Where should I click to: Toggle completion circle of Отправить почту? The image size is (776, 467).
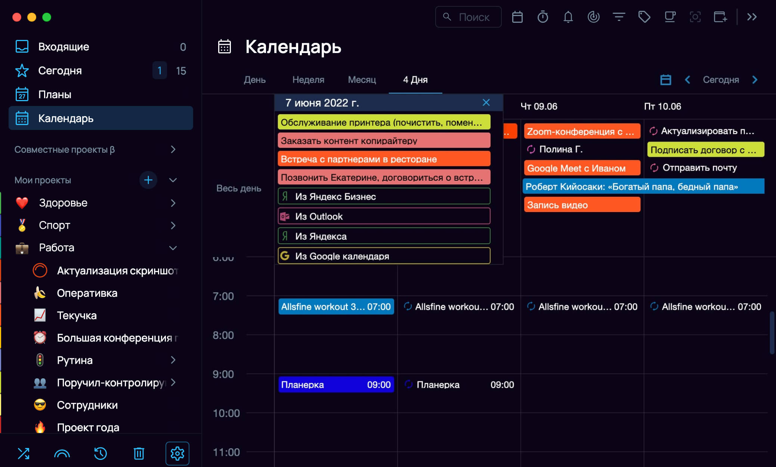tap(654, 168)
